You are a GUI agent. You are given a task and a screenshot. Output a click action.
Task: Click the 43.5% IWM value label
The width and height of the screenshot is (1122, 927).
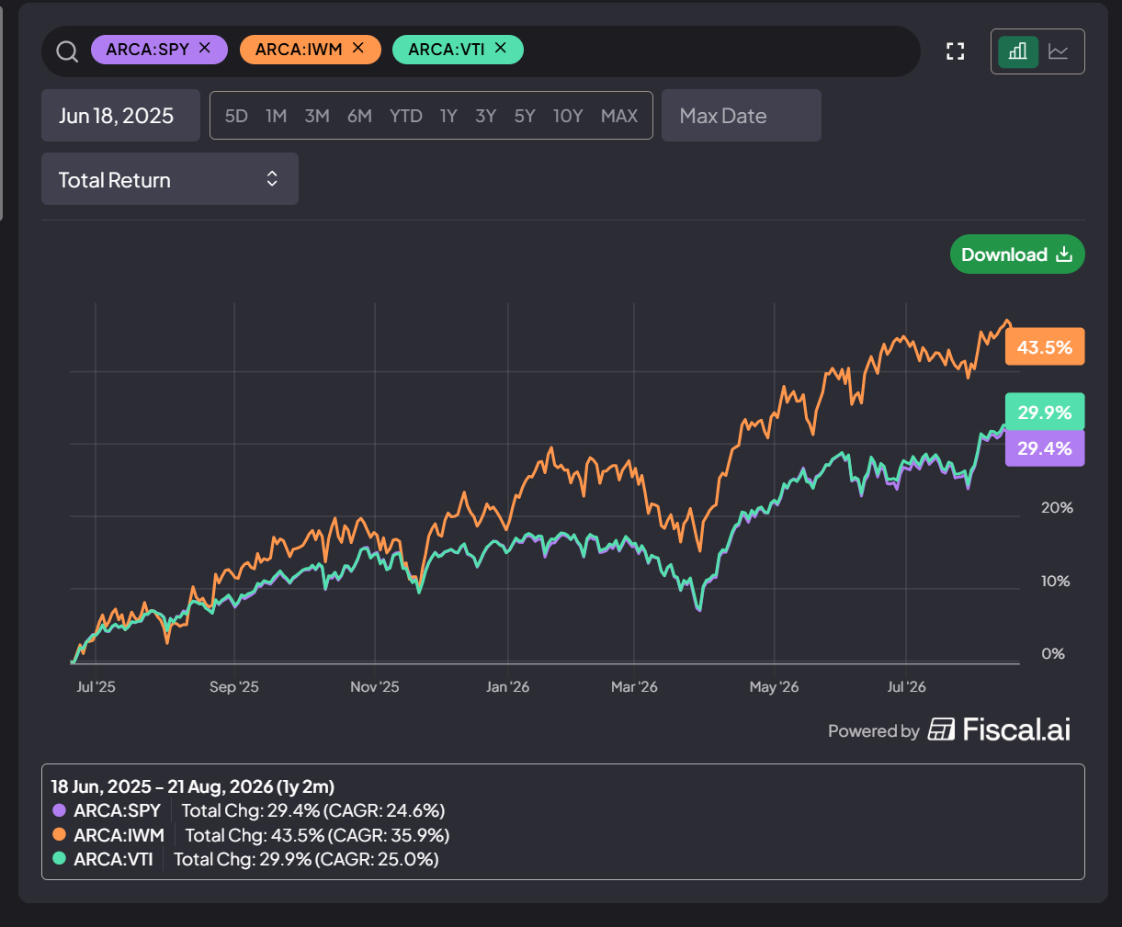click(1045, 347)
